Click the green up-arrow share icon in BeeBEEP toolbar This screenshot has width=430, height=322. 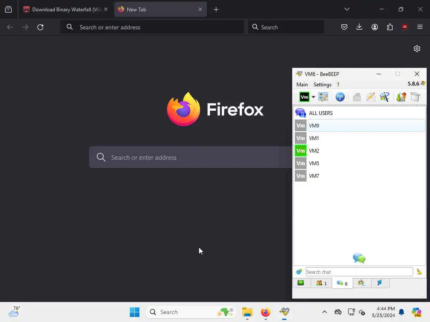pos(401,97)
